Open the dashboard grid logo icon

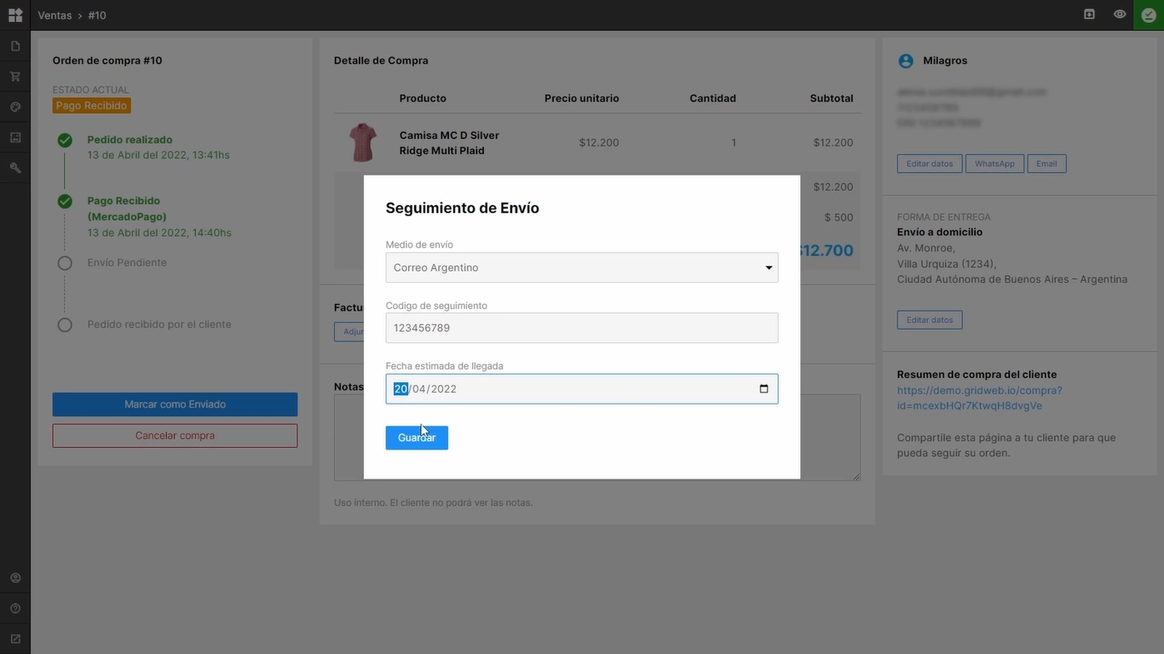coord(15,15)
